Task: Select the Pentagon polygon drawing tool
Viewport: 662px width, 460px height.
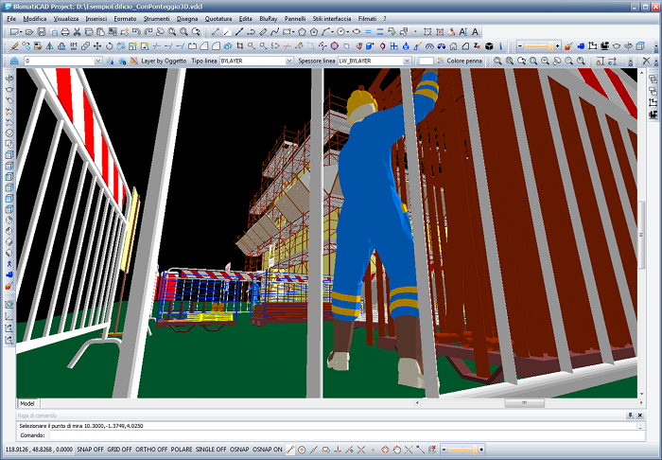Action: [300, 31]
